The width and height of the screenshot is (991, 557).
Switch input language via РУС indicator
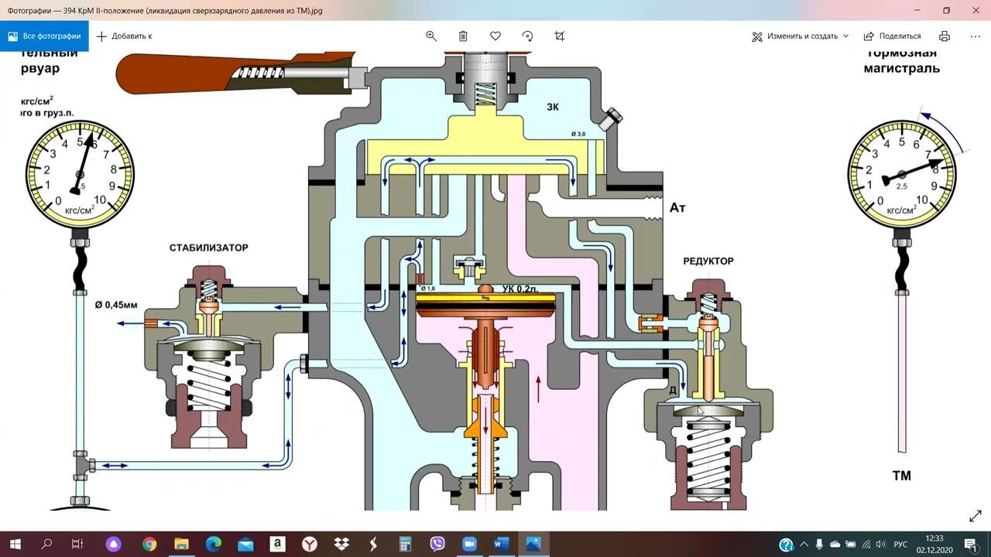pyautogui.click(x=900, y=545)
